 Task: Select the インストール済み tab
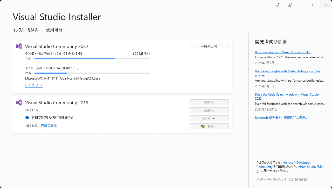25,30
